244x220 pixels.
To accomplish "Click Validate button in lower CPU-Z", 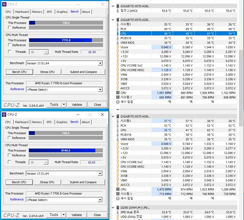I will [x=77, y=215].
